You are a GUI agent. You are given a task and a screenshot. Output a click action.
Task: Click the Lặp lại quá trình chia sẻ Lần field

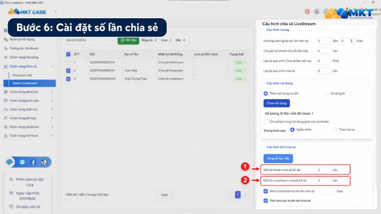(x=323, y=71)
